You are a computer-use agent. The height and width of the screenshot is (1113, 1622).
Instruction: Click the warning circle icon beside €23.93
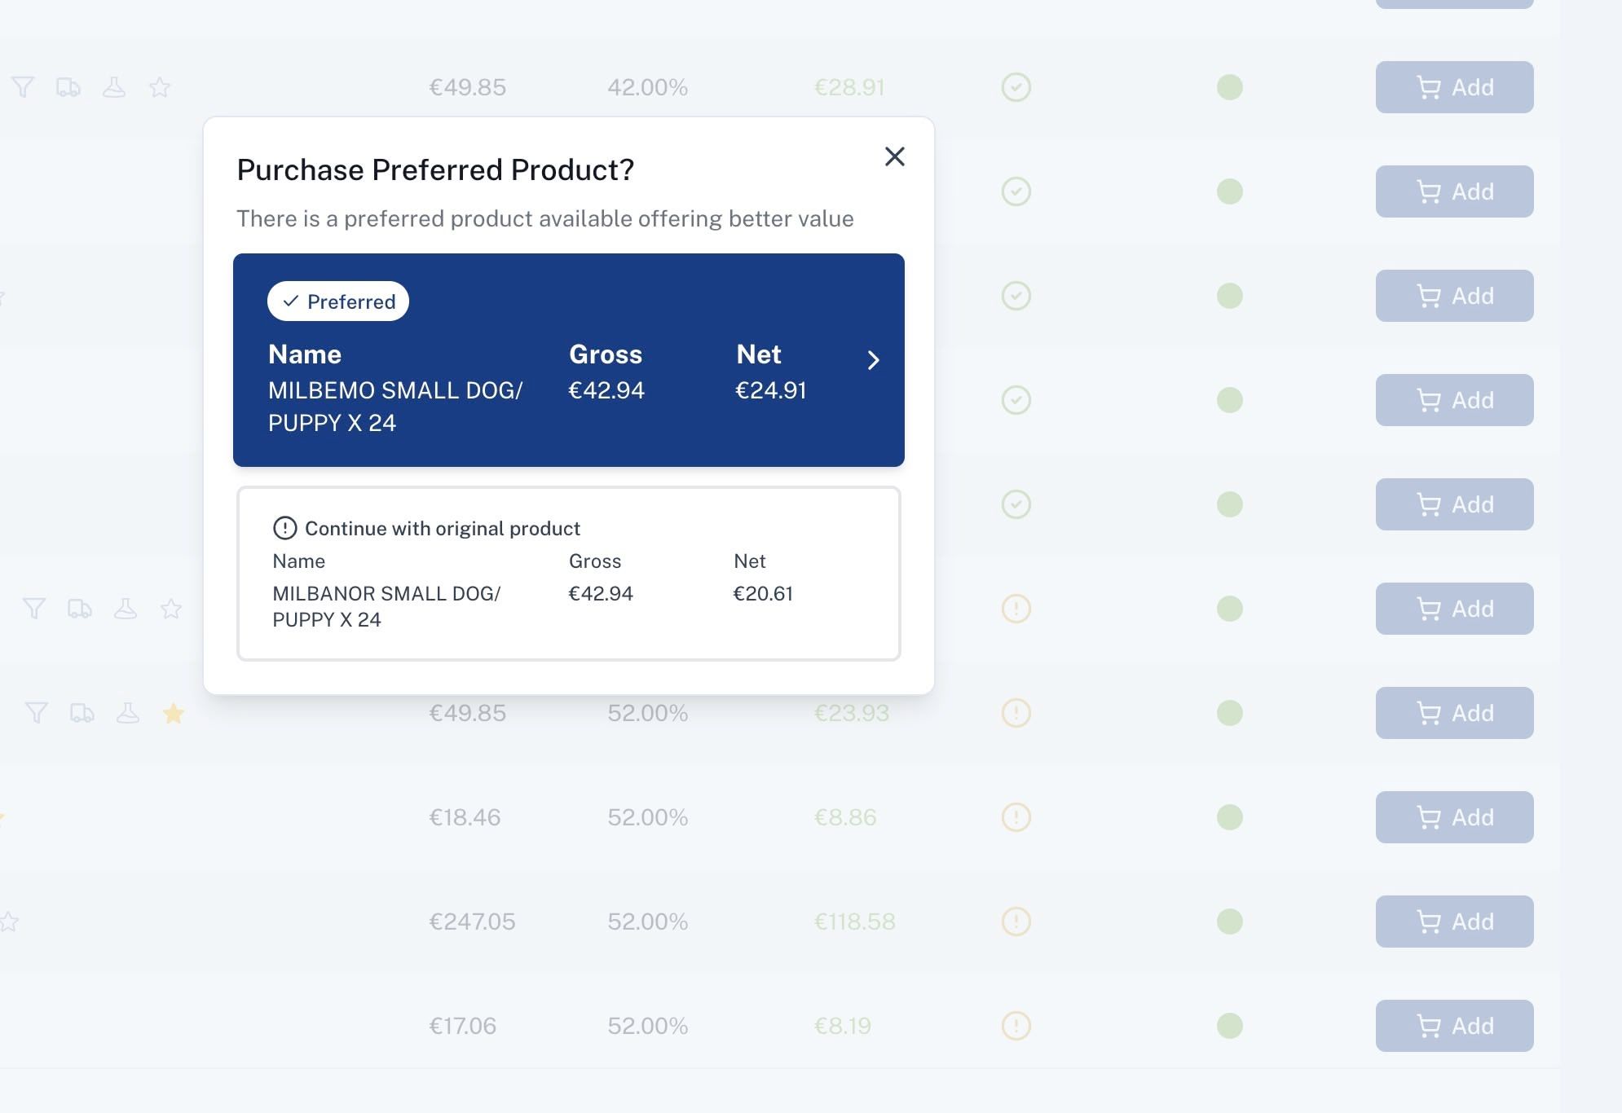[1016, 713]
